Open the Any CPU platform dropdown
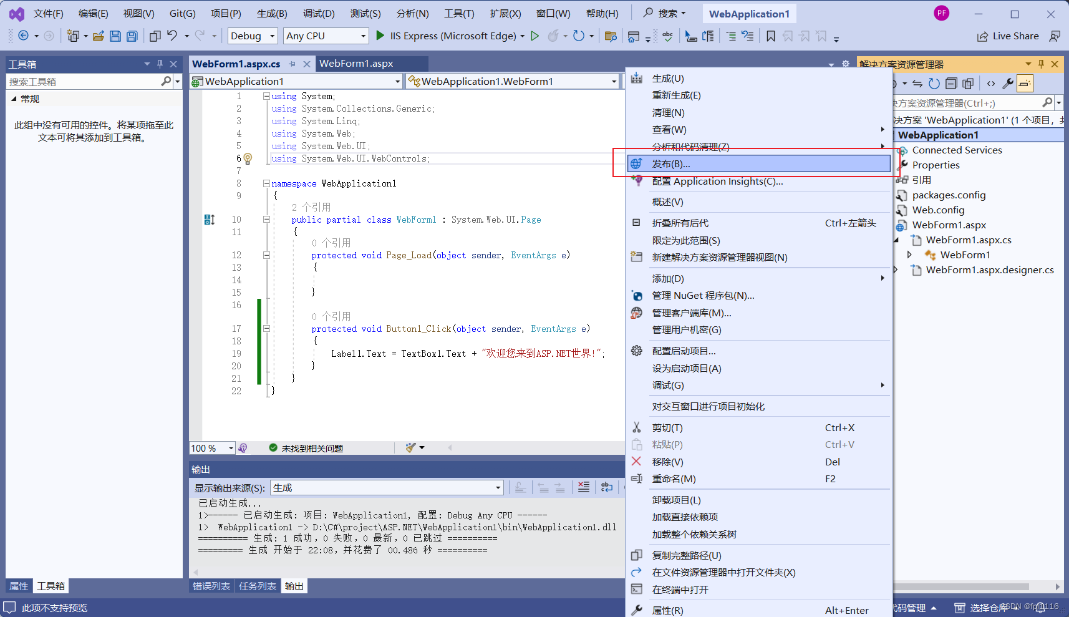This screenshot has height=617, width=1069. pyautogui.click(x=326, y=36)
